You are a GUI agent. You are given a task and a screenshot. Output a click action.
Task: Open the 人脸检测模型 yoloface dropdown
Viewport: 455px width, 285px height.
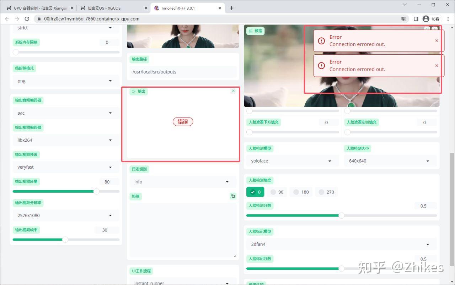pos(292,161)
